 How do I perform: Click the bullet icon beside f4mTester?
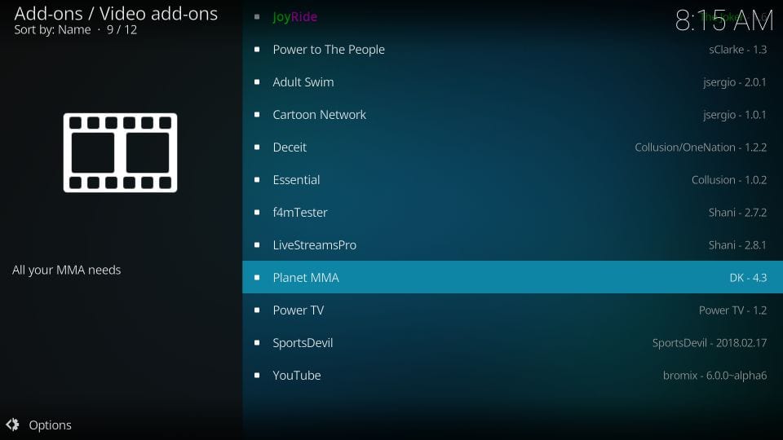[x=257, y=213]
